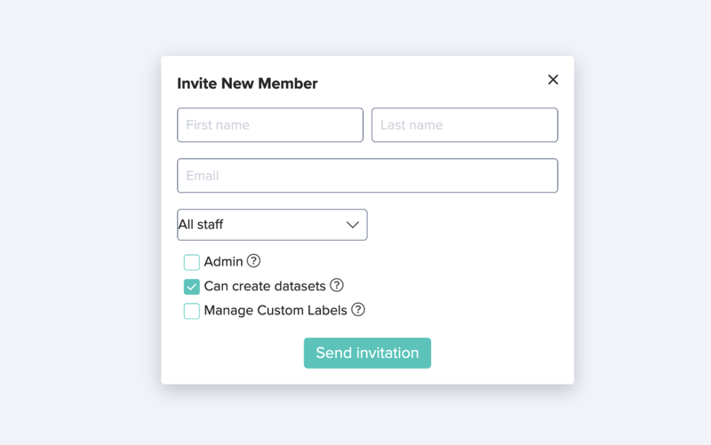This screenshot has width=711, height=445.
Task: Focus the Last name field
Action: pyautogui.click(x=465, y=125)
